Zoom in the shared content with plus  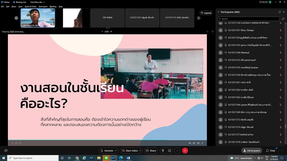pyautogui.click(x=111, y=32)
